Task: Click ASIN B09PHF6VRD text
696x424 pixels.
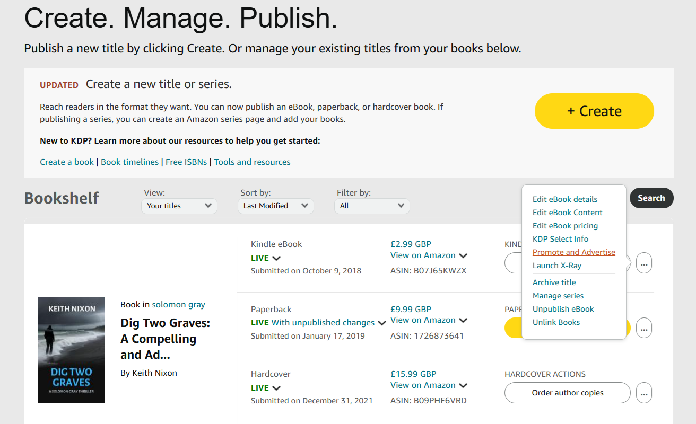Action: coord(429,401)
